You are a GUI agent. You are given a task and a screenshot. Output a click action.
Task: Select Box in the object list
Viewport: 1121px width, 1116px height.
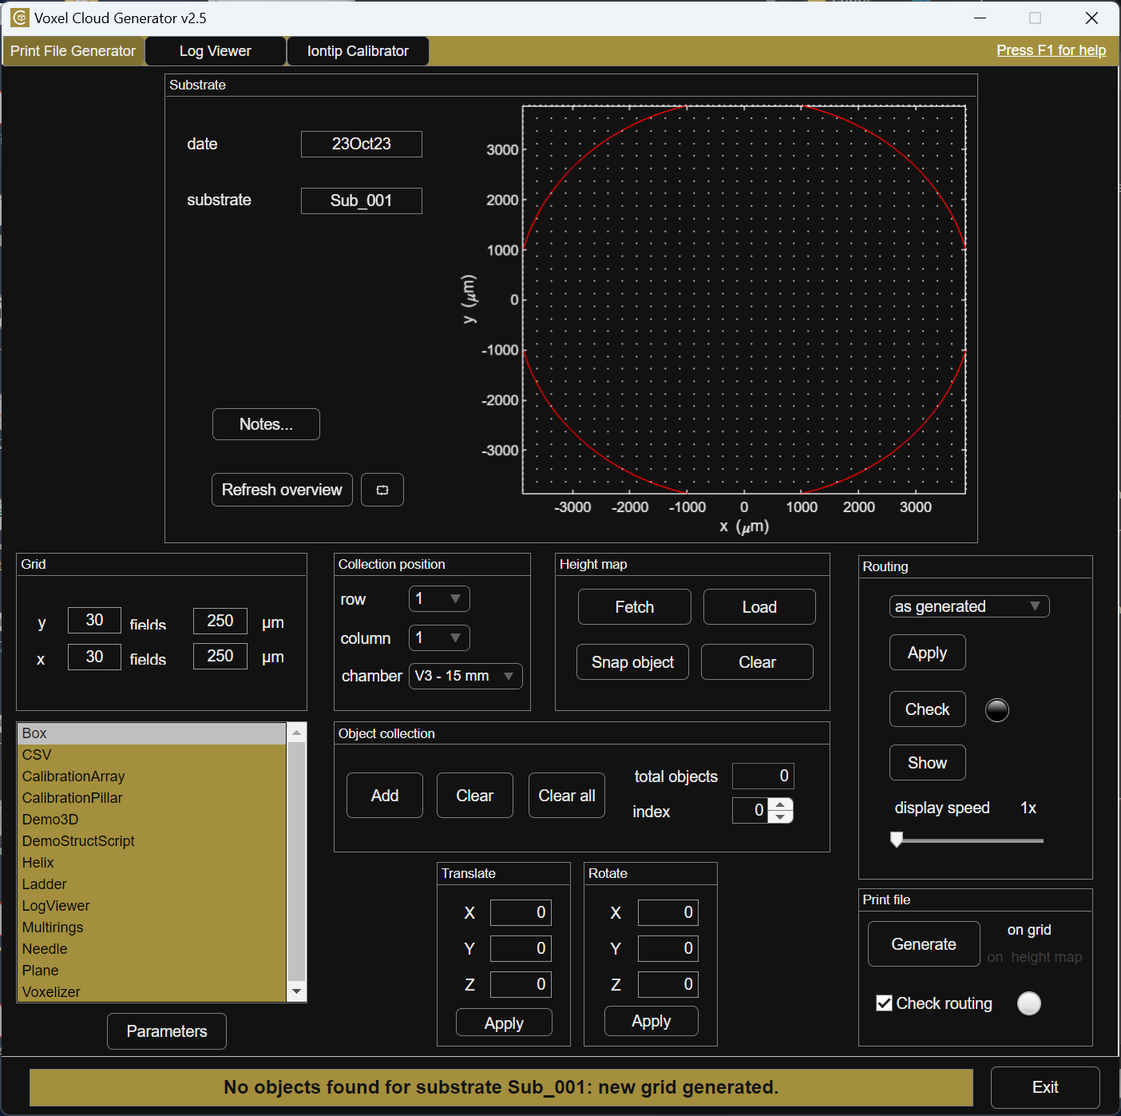tap(152, 733)
